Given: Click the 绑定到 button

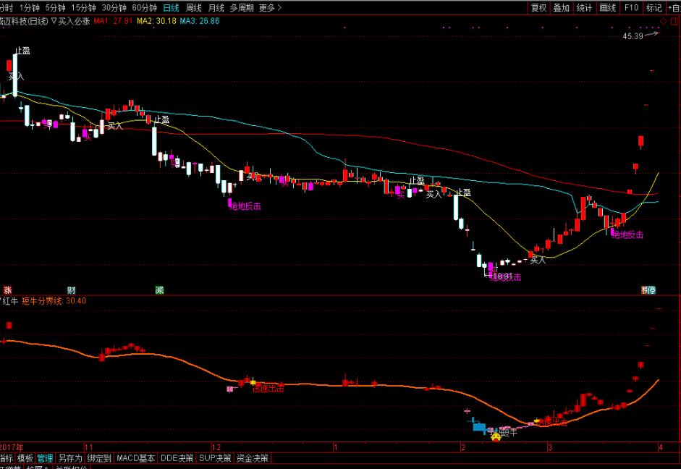Looking at the screenshot, I should 99,457.
